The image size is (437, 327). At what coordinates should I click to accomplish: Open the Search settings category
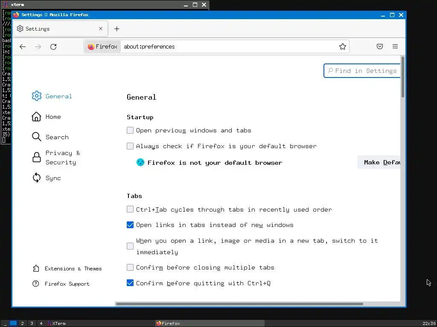click(50, 137)
